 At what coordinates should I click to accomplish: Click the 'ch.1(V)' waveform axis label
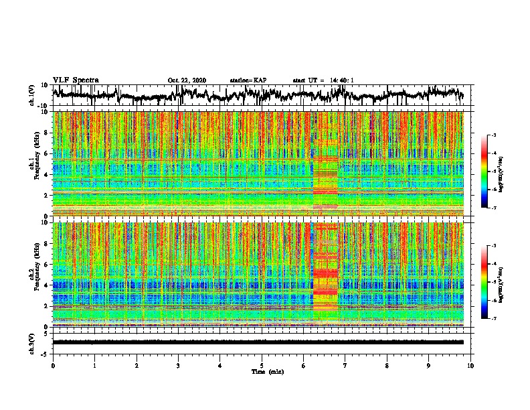[32, 95]
